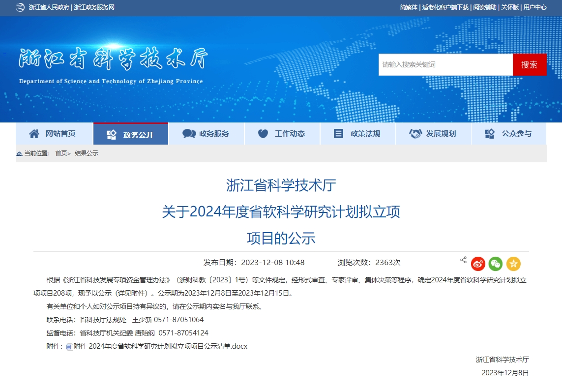Download the 2024 软科学 attachment docx
Viewport: 562px width, 392px height.
(160, 346)
